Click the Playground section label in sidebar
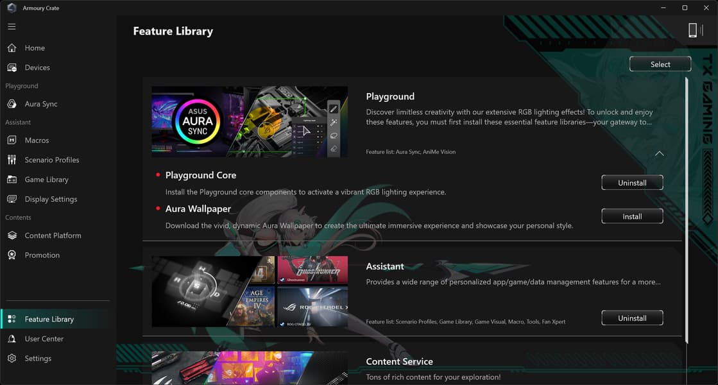718x385 pixels. pyautogui.click(x=22, y=86)
